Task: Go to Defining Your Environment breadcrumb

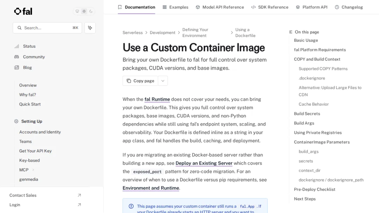Action: [195, 33]
